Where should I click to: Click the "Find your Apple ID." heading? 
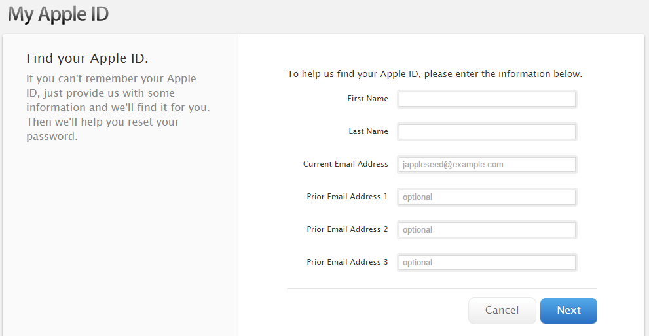(x=87, y=59)
